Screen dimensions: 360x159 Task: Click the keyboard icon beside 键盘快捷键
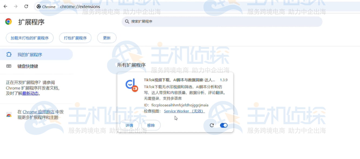(9, 66)
